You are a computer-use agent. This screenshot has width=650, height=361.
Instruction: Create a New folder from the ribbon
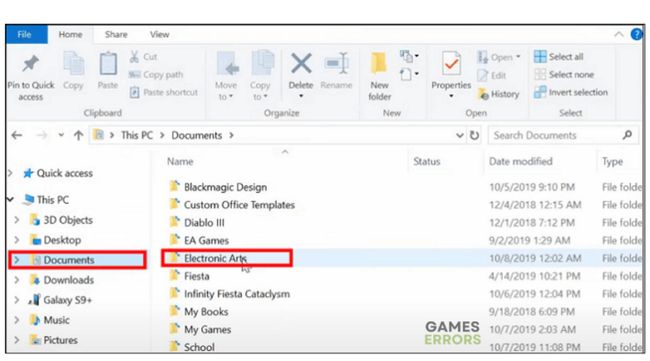tap(380, 66)
